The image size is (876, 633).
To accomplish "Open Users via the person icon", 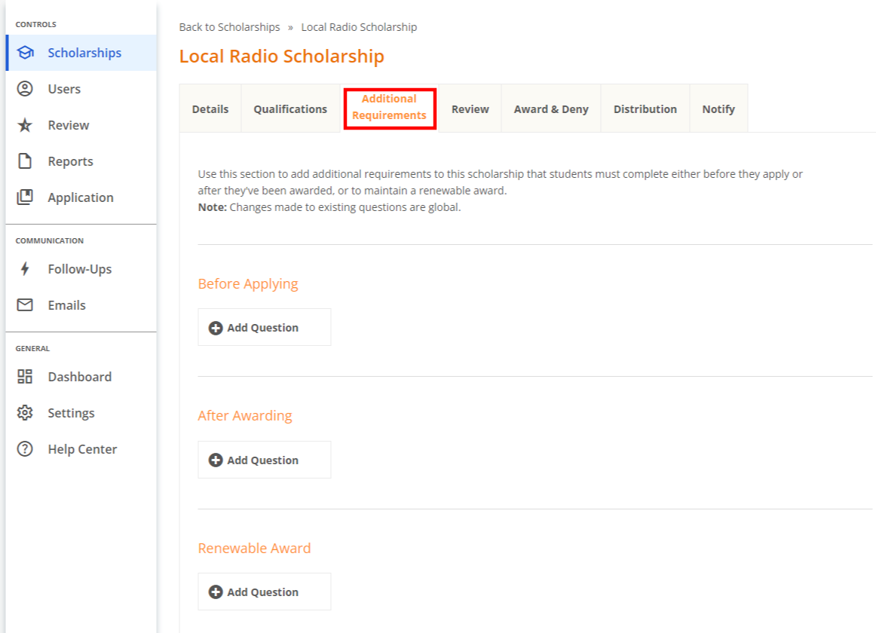I will (25, 88).
